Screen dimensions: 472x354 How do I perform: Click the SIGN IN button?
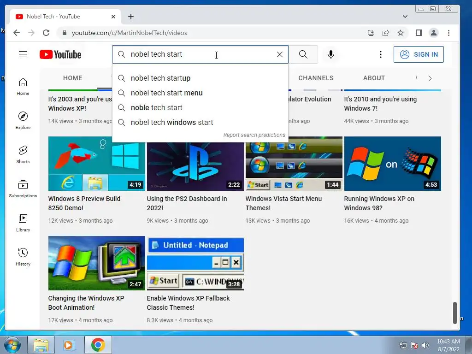point(419,54)
